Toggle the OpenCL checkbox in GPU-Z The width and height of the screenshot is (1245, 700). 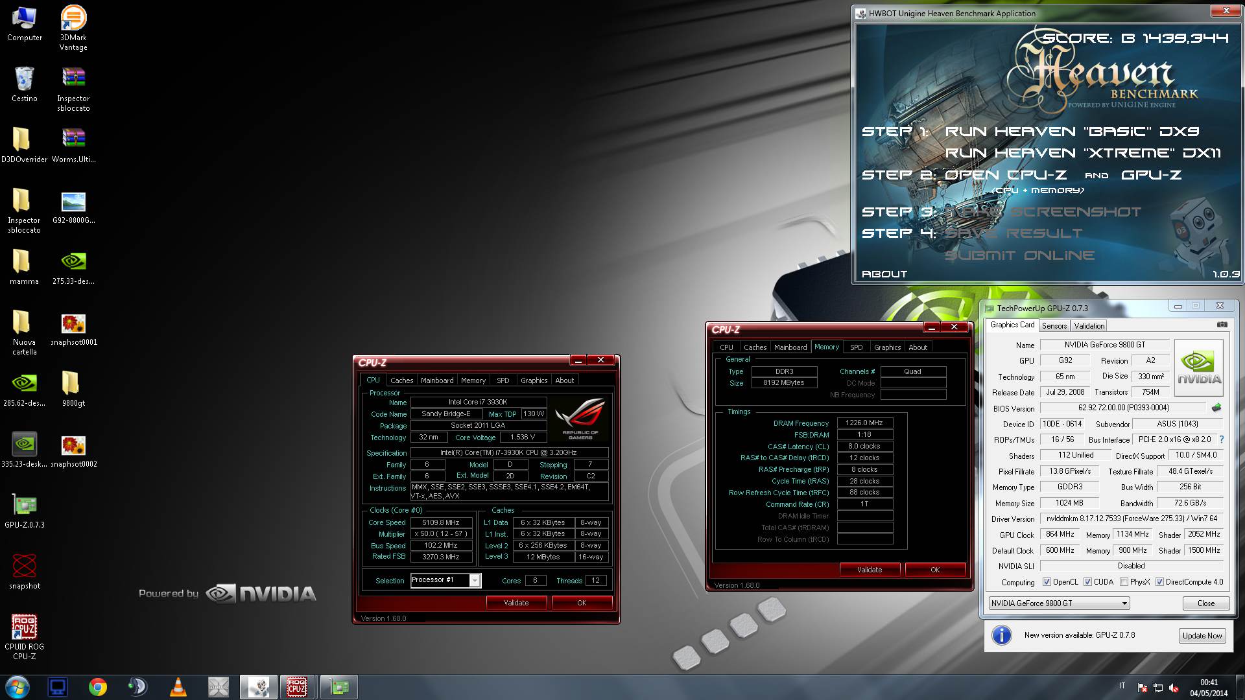pos(1047,582)
